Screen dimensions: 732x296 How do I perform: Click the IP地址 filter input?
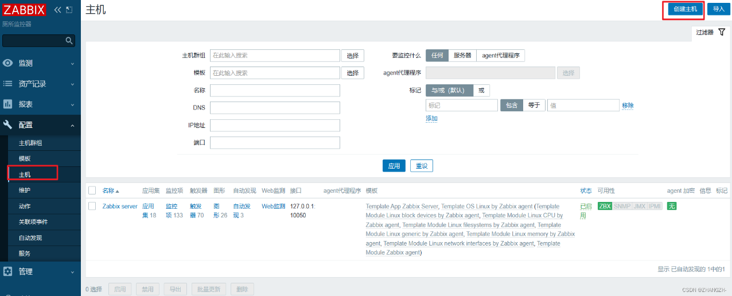tap(275, 125)
